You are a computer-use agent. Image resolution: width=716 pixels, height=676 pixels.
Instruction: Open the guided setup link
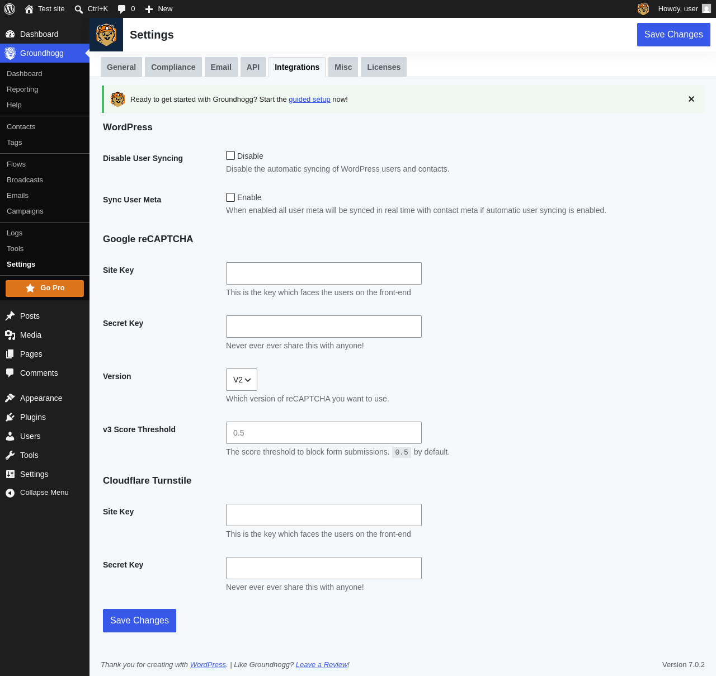click(309, 100)
